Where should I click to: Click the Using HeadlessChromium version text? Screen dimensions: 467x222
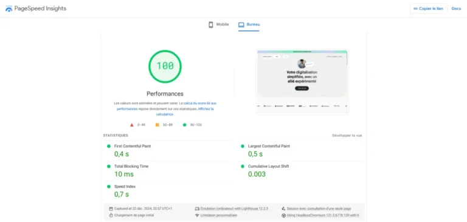tap(323, 215)
